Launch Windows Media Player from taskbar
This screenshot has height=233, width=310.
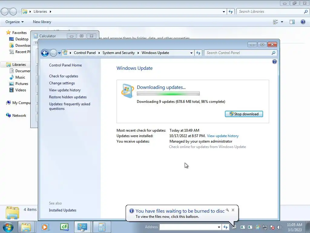[x=45, y=227]
